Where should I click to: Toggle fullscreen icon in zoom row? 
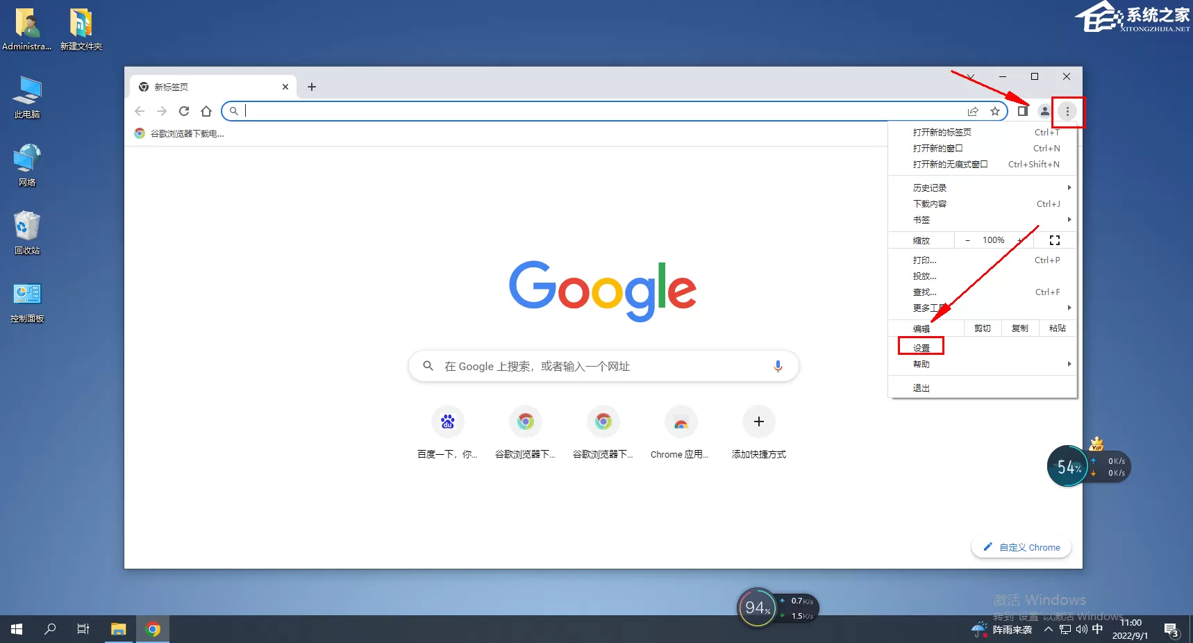tap(1055, 240)
